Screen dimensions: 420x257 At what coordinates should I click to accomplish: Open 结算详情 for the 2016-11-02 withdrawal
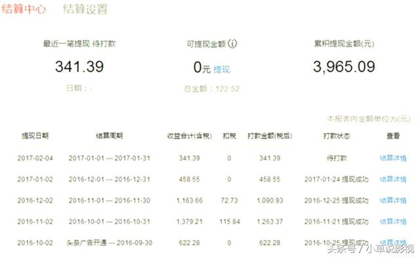coord(393,222)
